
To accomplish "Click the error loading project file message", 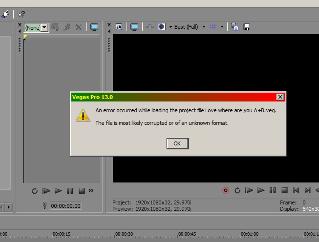I will pyautogui.click(x=186, y=110).
